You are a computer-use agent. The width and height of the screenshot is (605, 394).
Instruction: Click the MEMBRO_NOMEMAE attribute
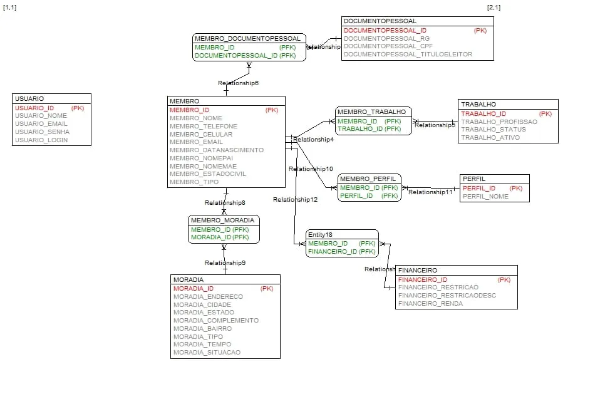click(x=204, y=167)
